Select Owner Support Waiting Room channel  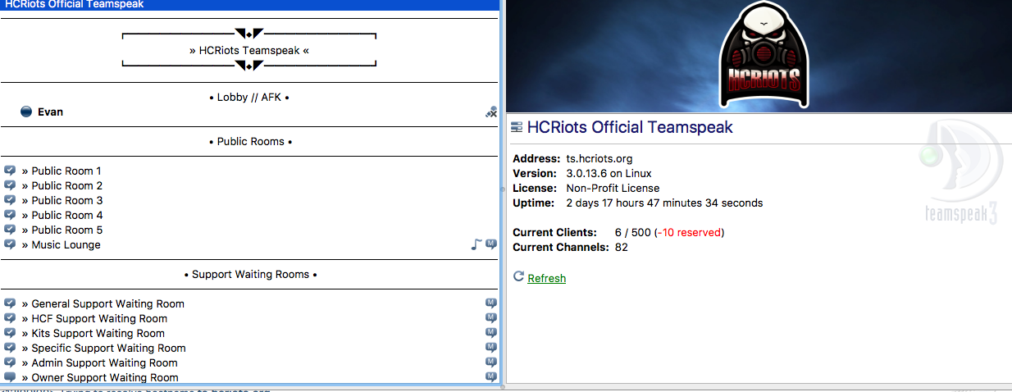[x=249, y=377]
